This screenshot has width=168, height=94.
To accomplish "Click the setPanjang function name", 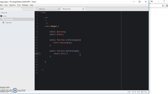I will (71, 40).
